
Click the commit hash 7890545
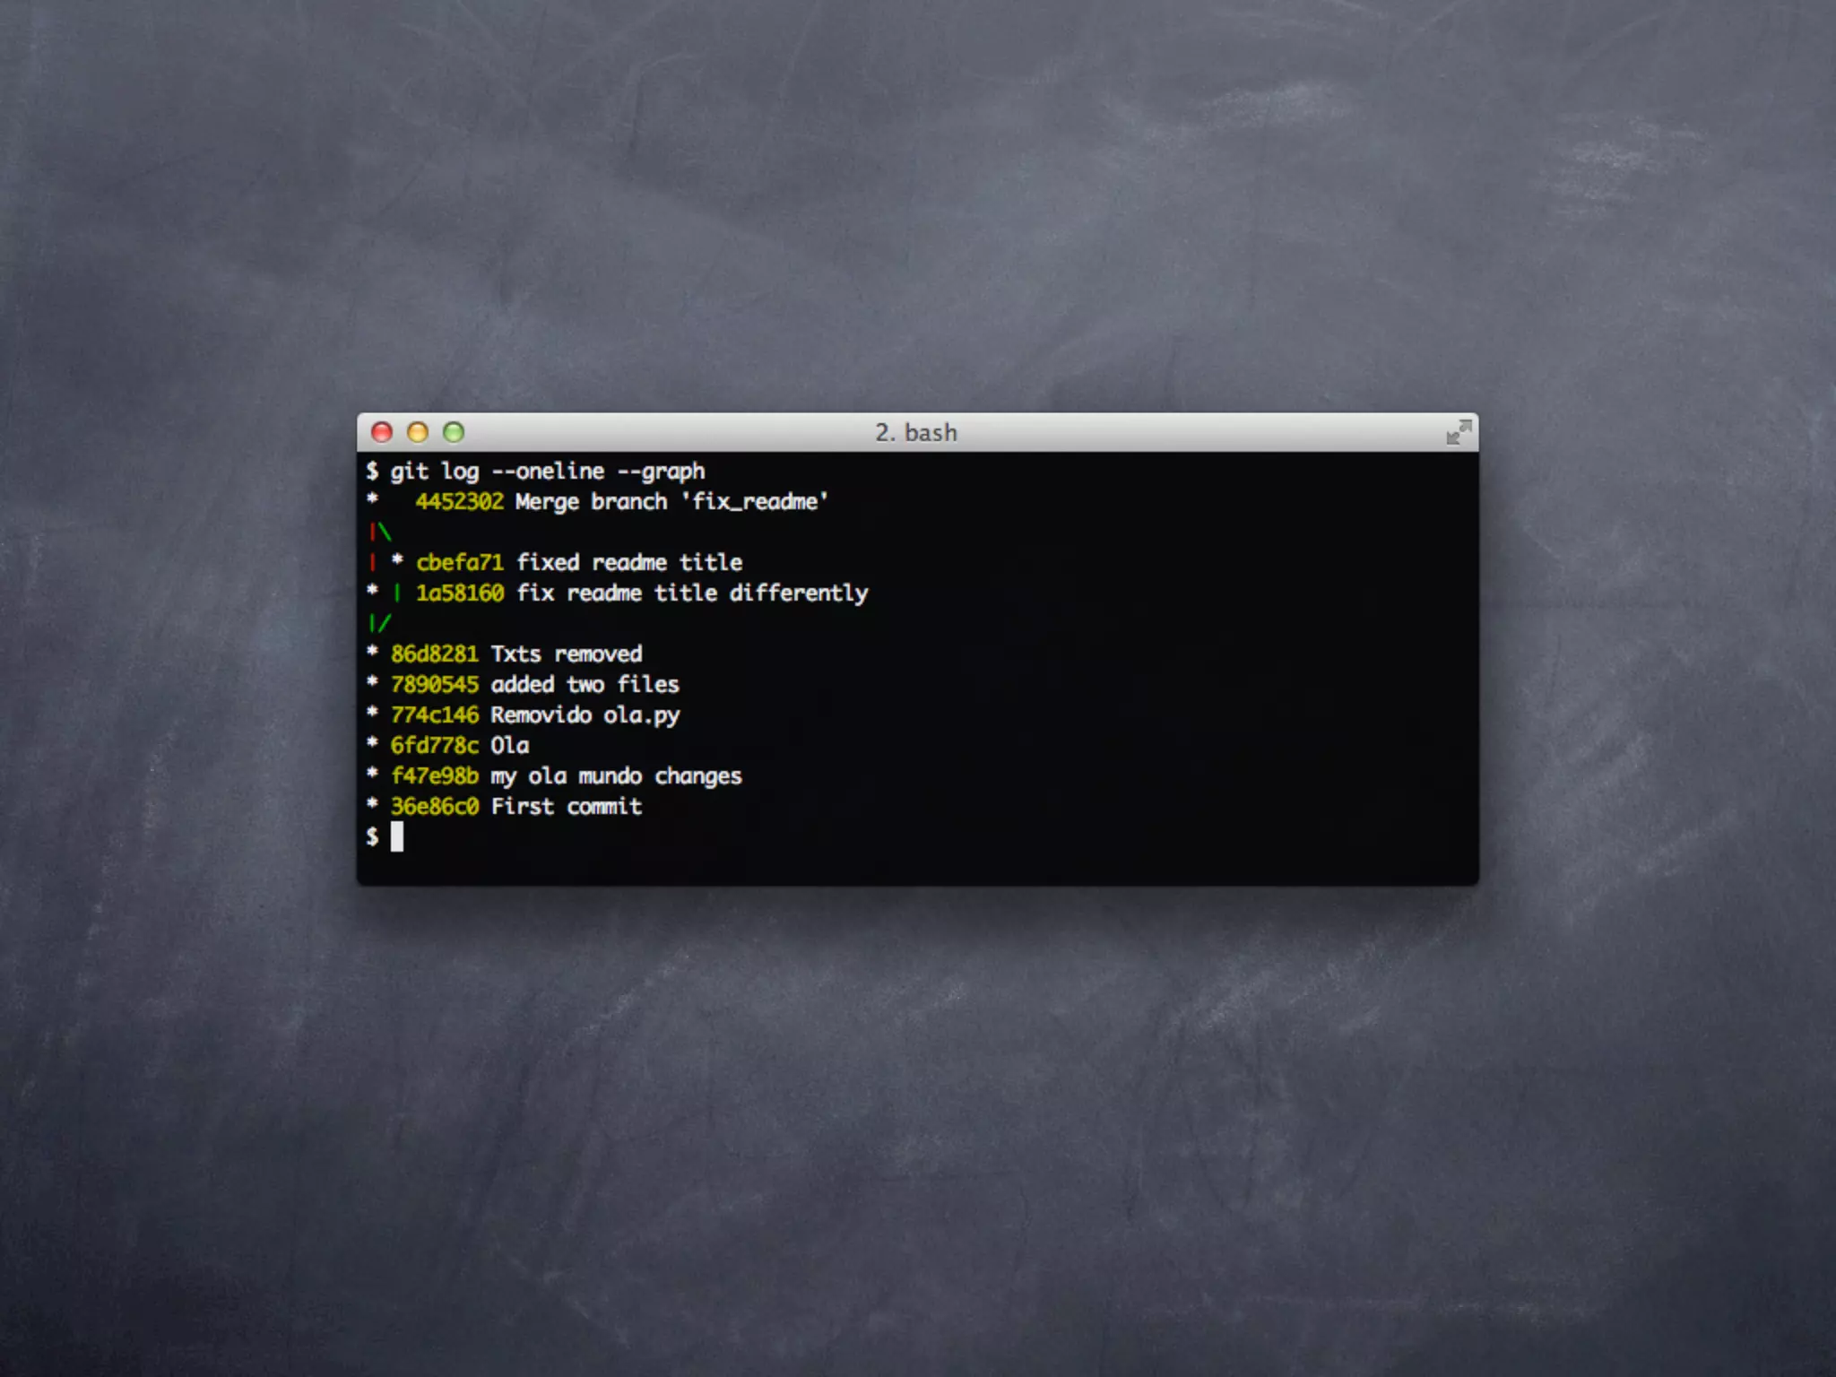click(434, 684)
